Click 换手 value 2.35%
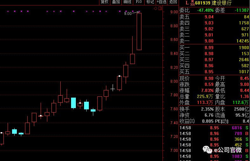 (x=207, y=109)
